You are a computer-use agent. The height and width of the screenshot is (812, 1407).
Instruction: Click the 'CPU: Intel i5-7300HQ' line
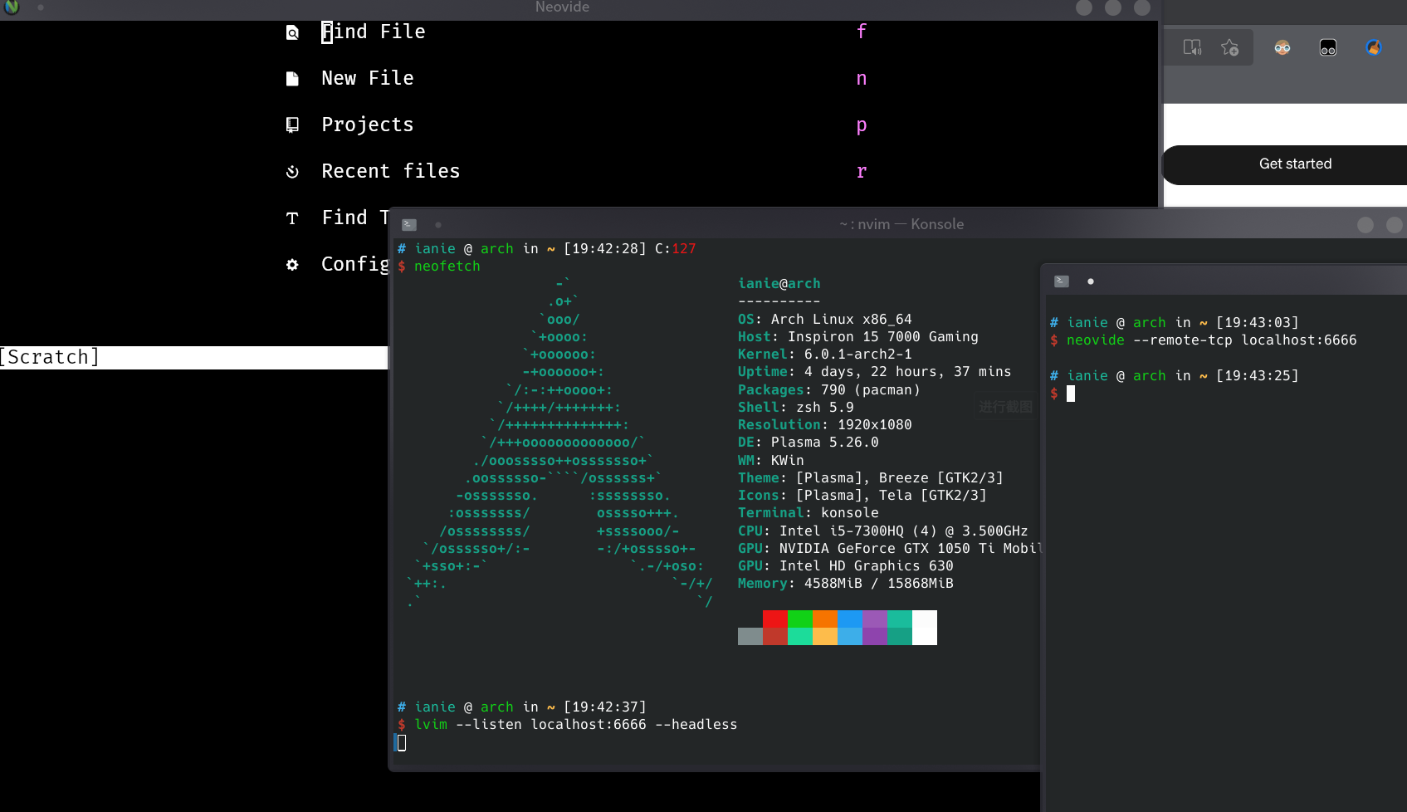click(x=883, y=531)
